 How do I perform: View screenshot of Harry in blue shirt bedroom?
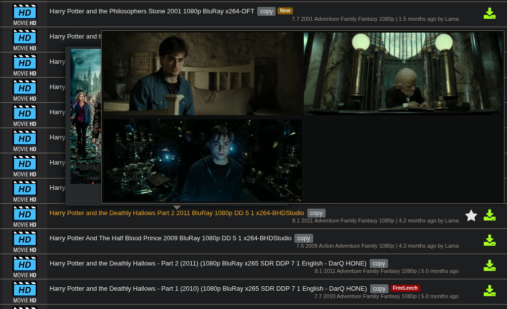[x=203, y=74]
